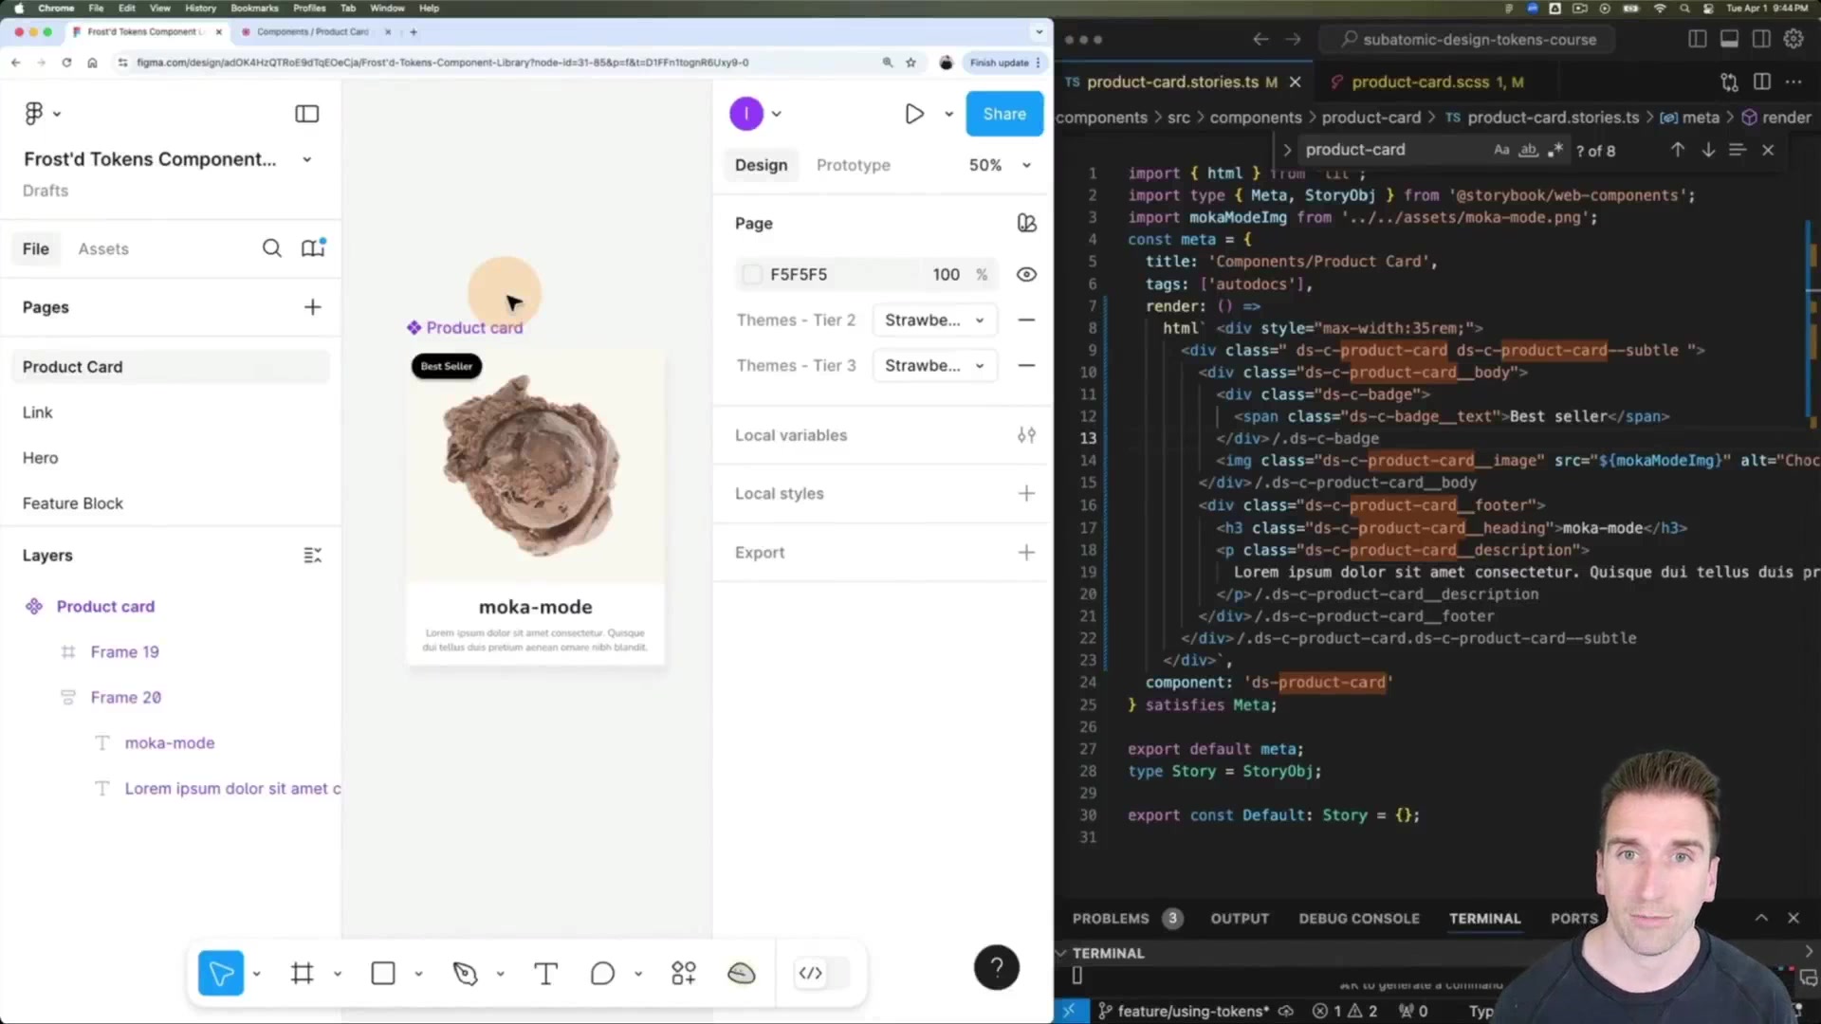1821x1024 pixels.
Task: Click the product-card find input field
Action: [x=1389, y=150]
